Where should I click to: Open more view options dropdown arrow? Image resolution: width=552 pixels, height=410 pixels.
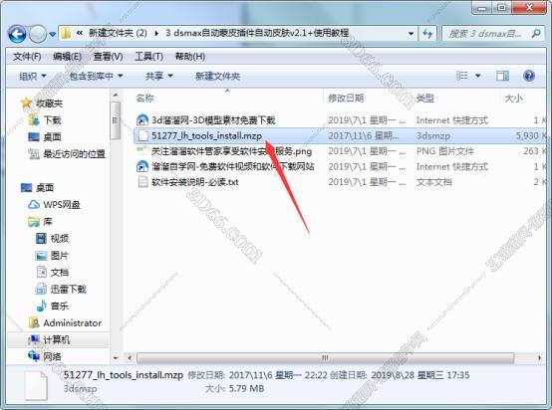coord(478,76)
